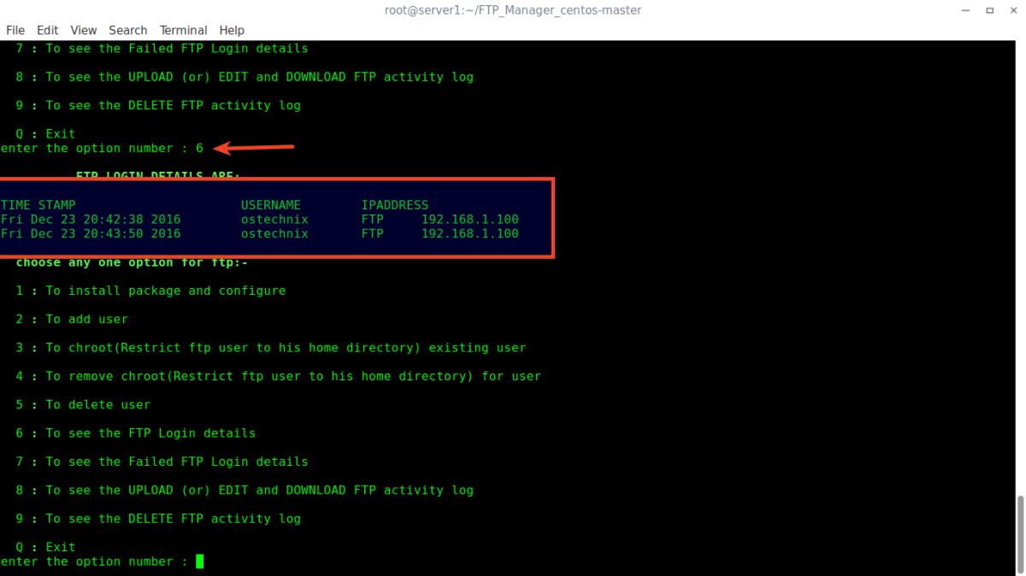Click the cursor at the bottom option prompt
Viewport: 1026px width, 576px height.
pos(199,561)
